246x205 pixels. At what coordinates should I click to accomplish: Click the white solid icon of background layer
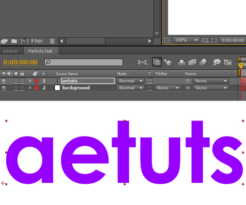click(57, 88)
